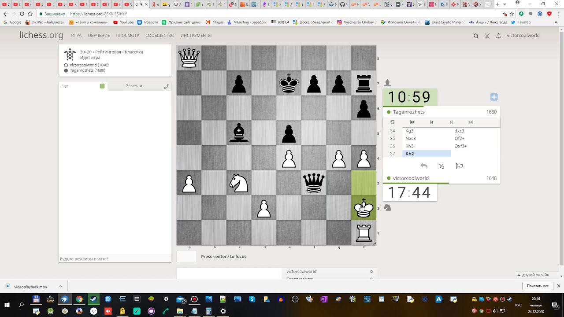The width and height of the screenshot is (564, 317).
Task: Open Steam from taskbar
Action: click(x=93, y=299)
